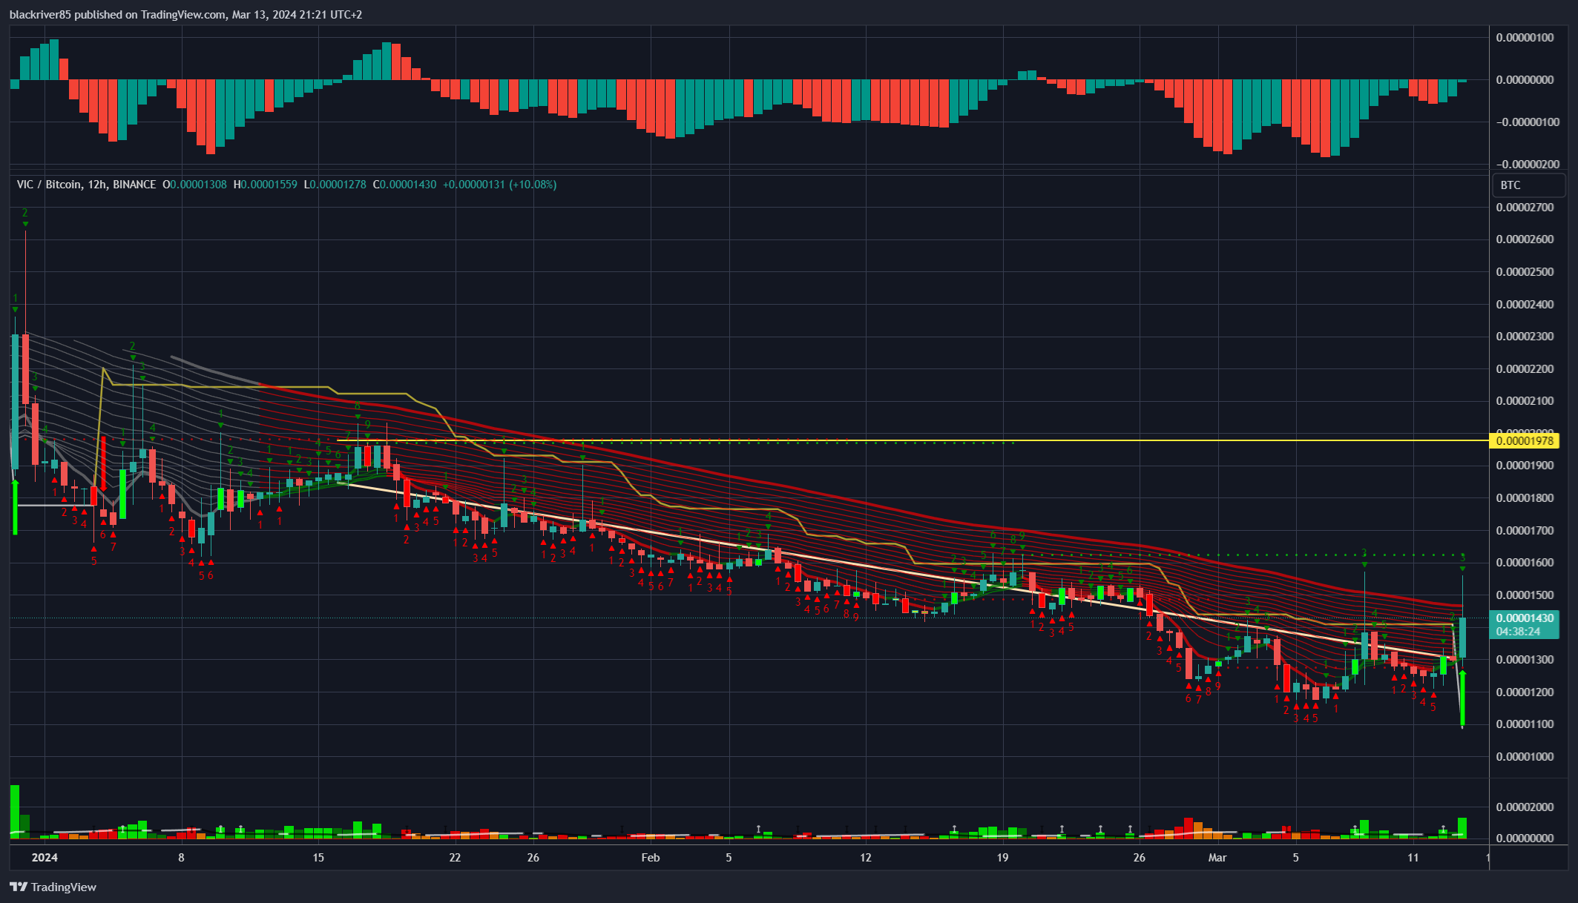
Task: Click the 12h interval label in legend
Action: click(96, 185)
